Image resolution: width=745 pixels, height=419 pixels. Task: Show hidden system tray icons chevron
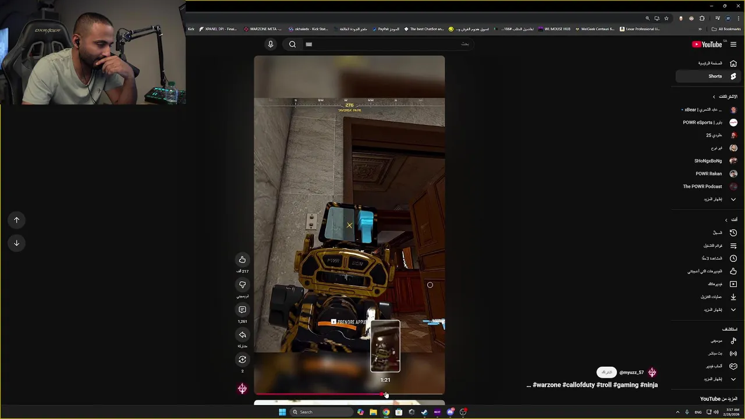677,412
